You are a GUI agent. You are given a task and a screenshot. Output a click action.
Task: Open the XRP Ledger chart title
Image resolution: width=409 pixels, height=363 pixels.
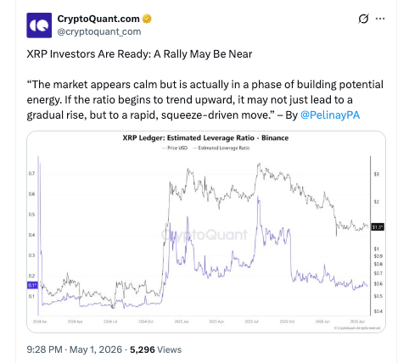205,138
